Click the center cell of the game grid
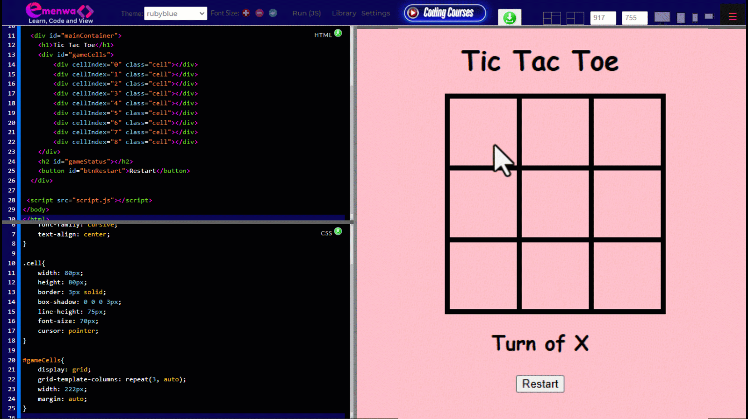 (555, 204)
